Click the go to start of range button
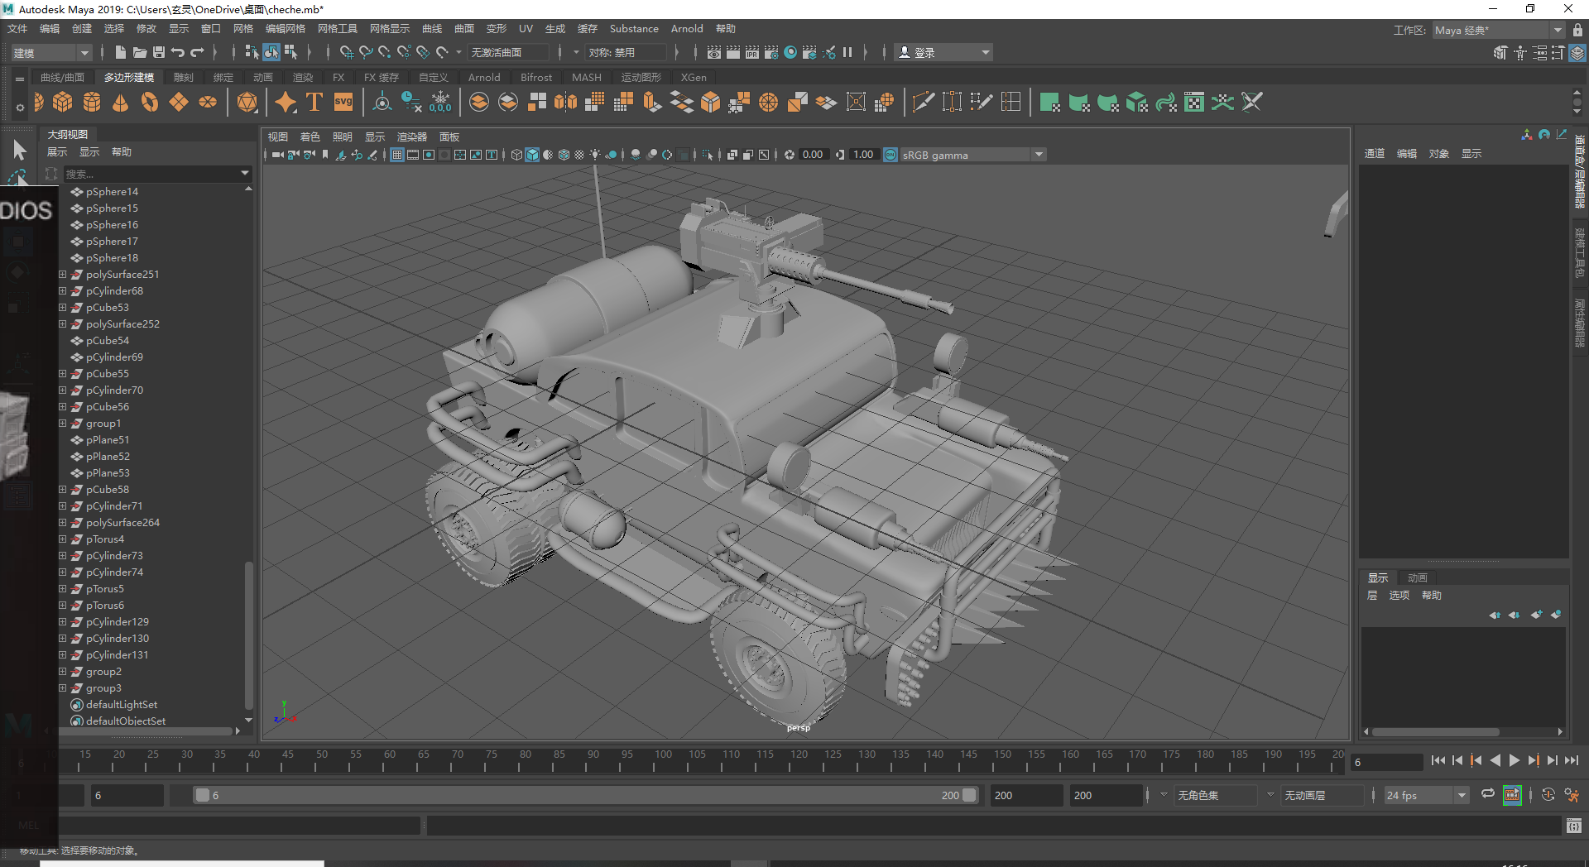Viewport: 1589px width, 867px height. coord(1438,761)
